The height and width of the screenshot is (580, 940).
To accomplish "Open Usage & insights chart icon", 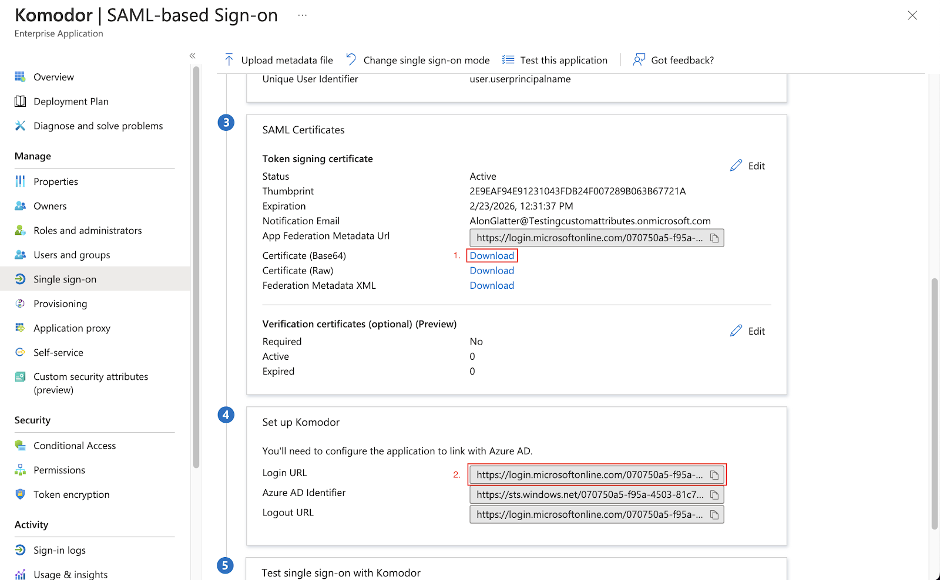I will point(20,574).
